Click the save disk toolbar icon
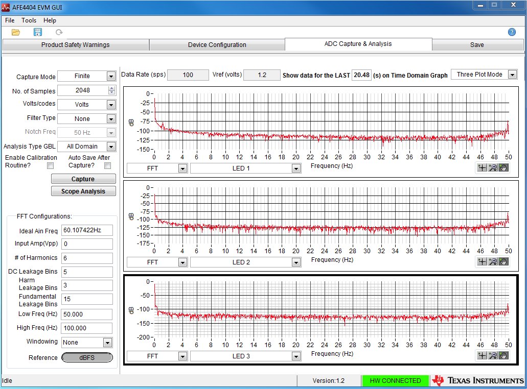This screenshot has height=389, width=527. coord(38,32)
